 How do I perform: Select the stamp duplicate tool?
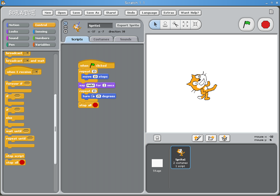[x=165, y=25]
